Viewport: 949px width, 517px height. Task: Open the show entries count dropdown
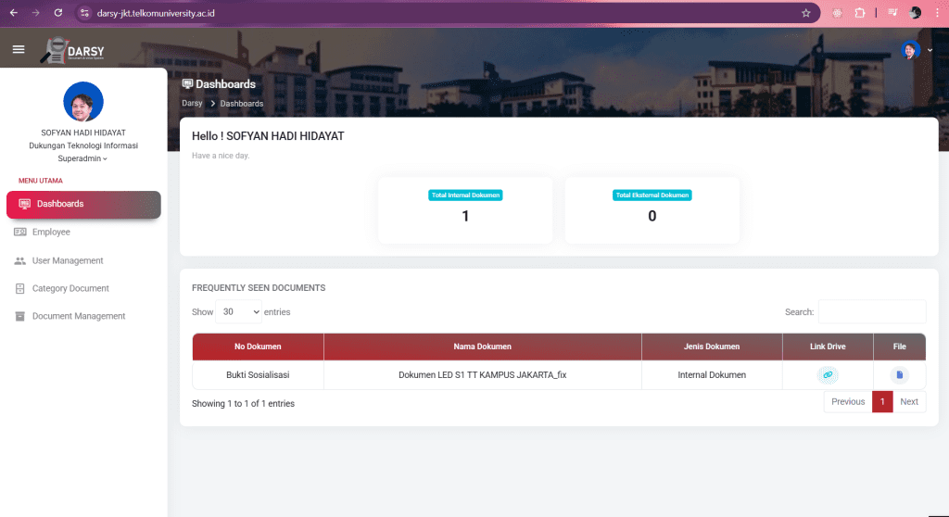(239, 312)
